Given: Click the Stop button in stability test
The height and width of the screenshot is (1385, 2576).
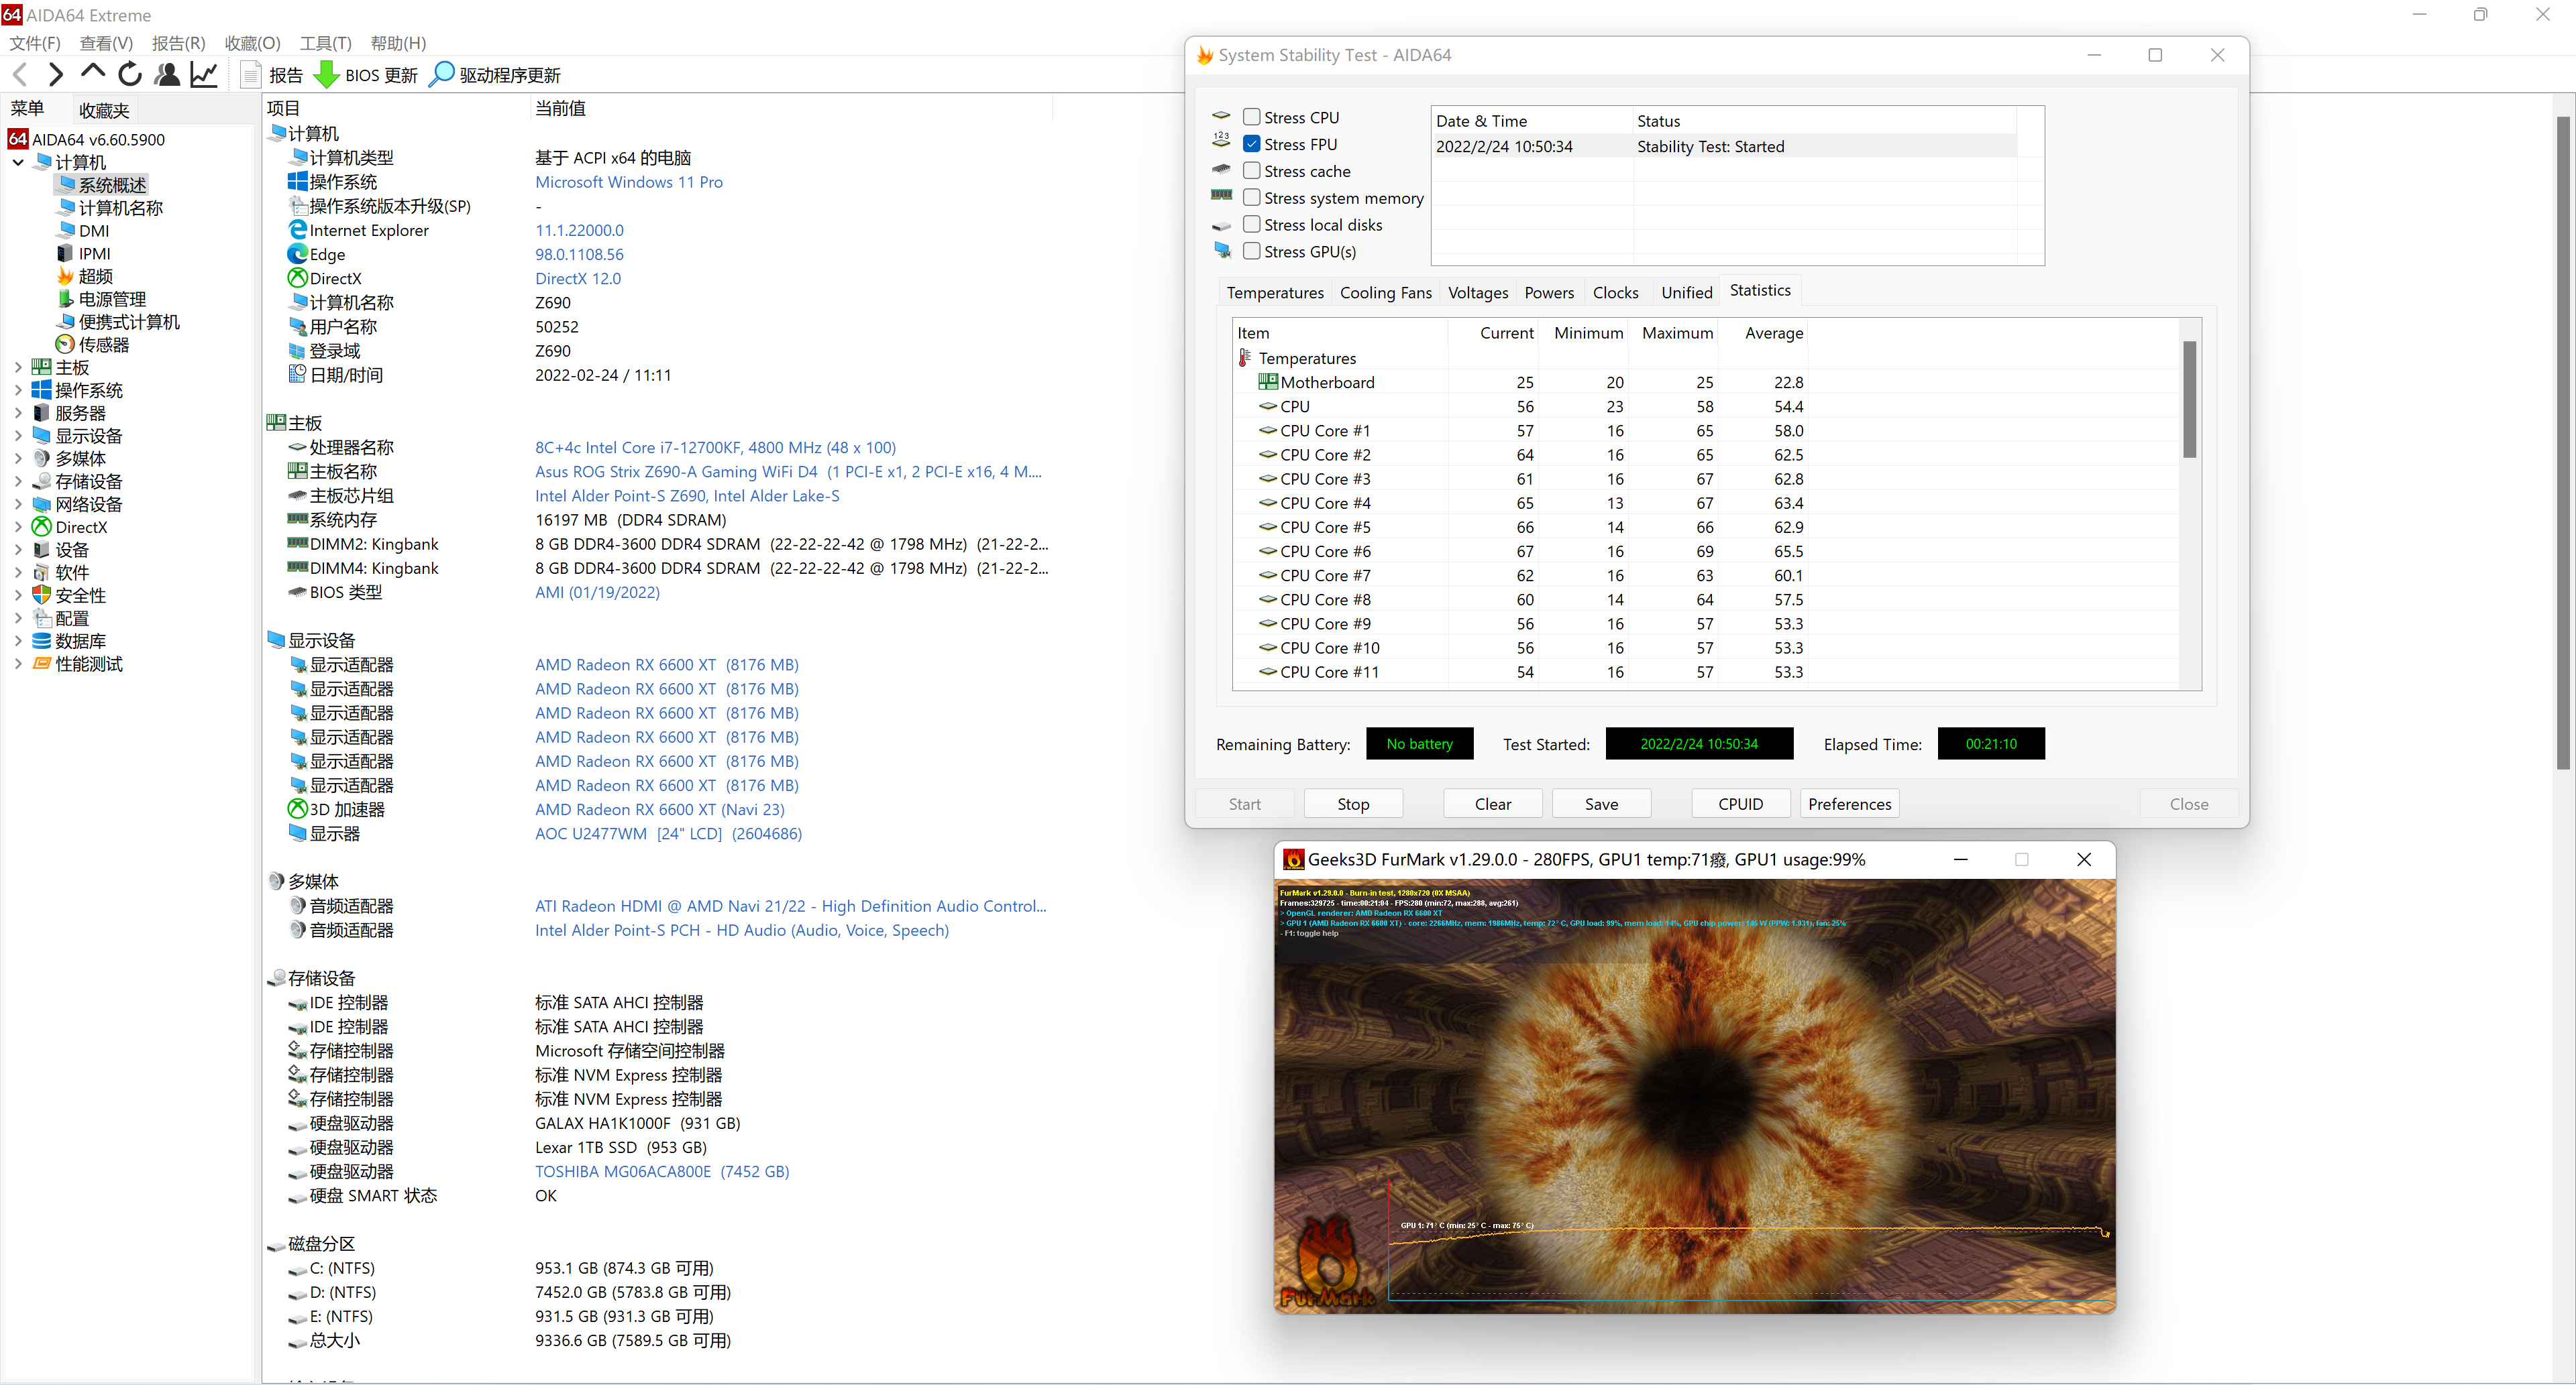Looking at the screenshot, I should (x=1353, y=803).
